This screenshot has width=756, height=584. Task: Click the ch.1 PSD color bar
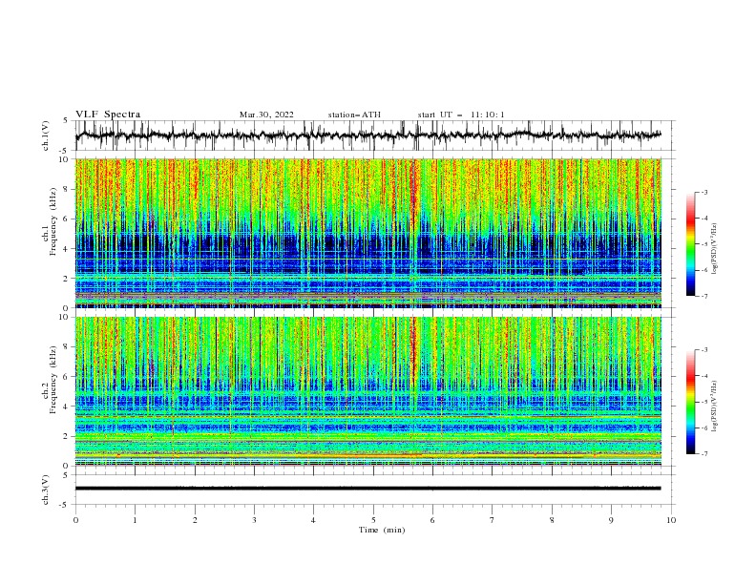(690, 244)
